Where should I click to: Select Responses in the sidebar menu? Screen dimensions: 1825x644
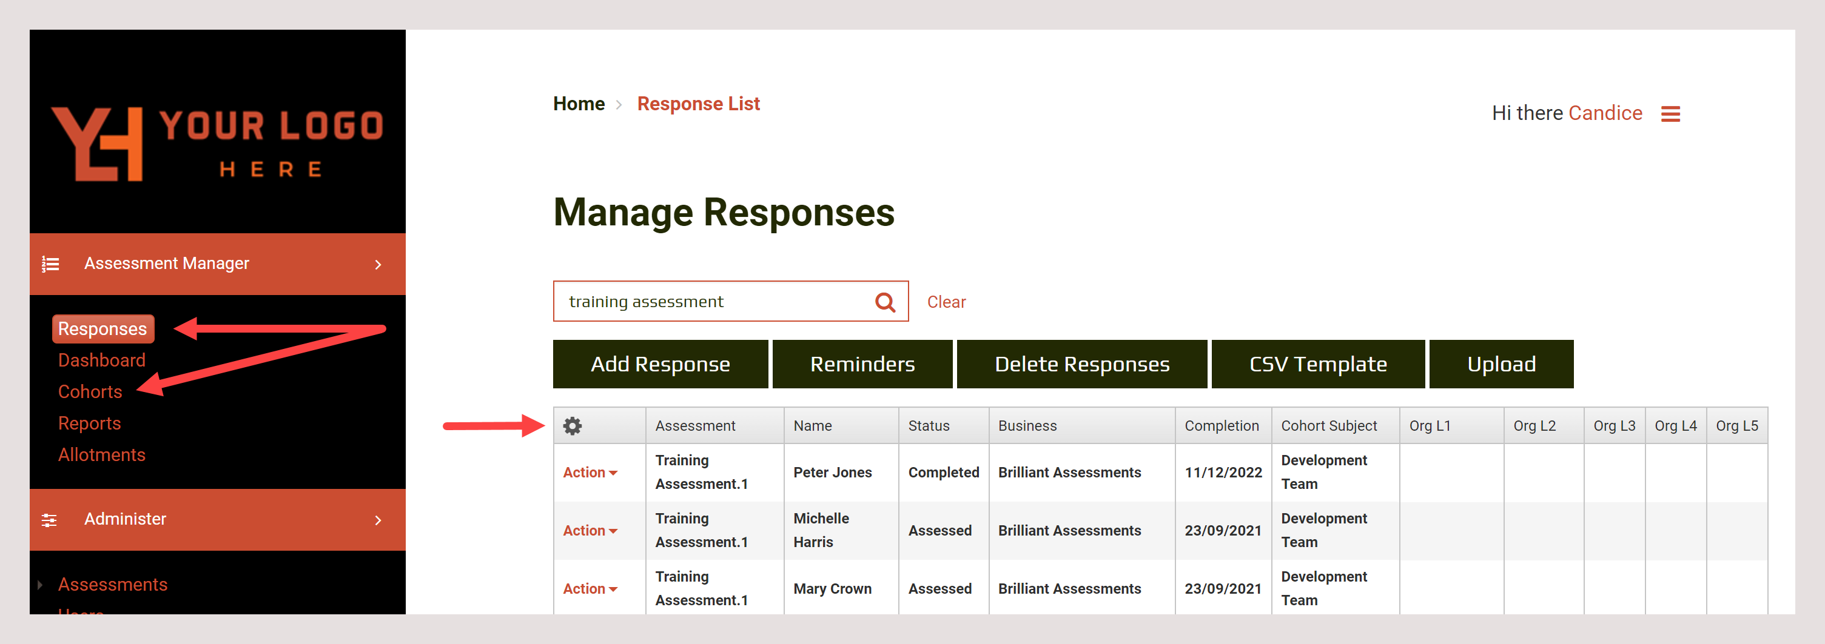103,328
